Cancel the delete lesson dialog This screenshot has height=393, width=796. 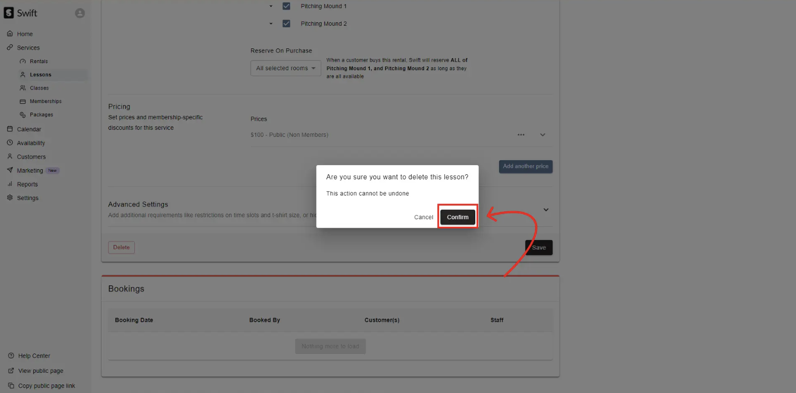coord(423,217)
